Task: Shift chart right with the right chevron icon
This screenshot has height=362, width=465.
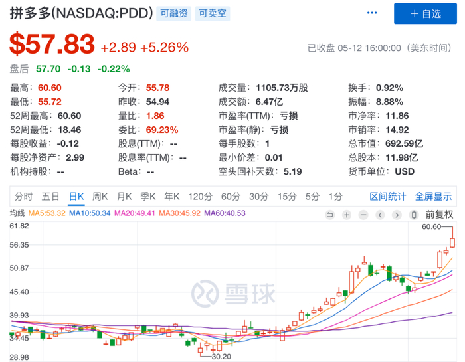Action: click(x=397, y=215)
